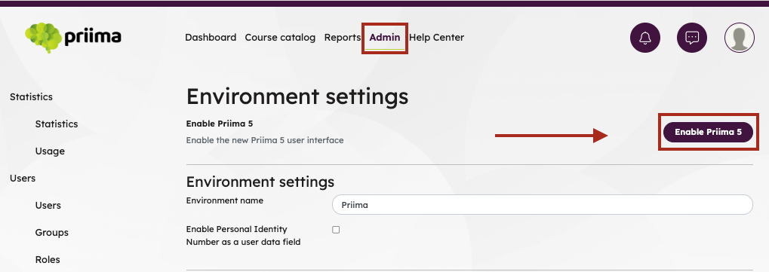Open Usage in the sidebar

pyautogui.click(x=50, y=151)
